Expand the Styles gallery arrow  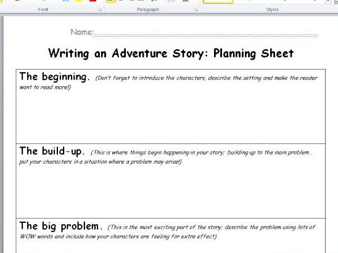tap(328, 2)
